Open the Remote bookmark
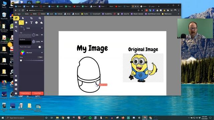214x120 pixels. 76,14
